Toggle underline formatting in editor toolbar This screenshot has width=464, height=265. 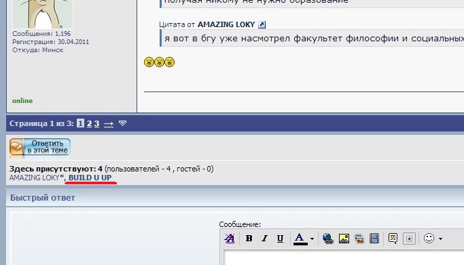tap(280, 239)
